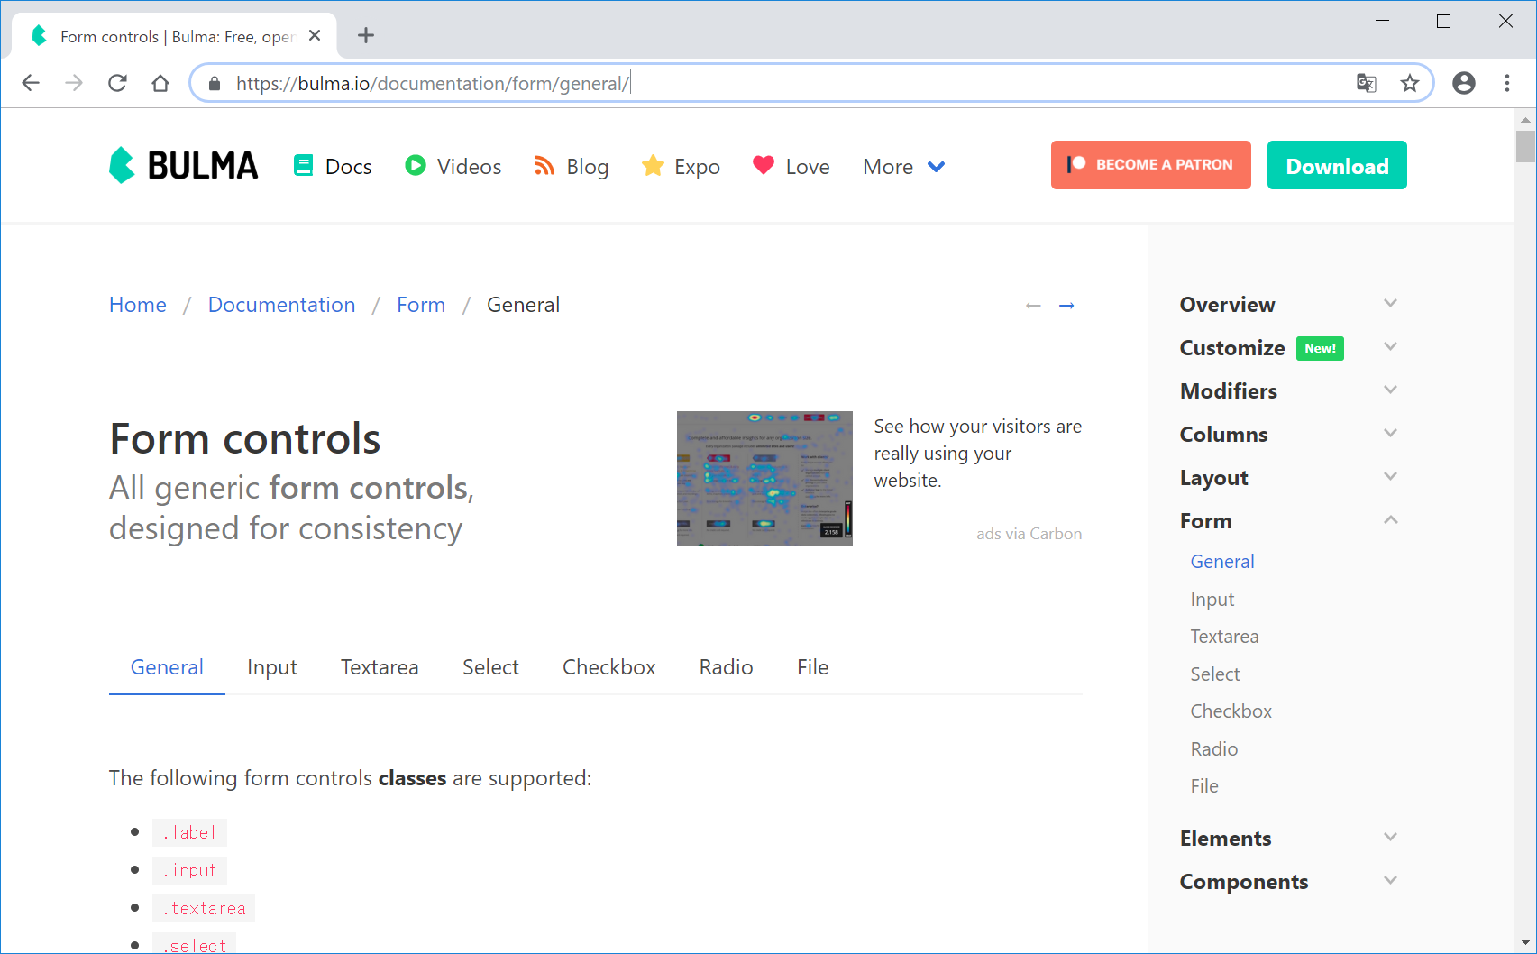Expand the Overview section in the sidebar
Screen dimensions: 1537x954
(x=1390, y=304)
